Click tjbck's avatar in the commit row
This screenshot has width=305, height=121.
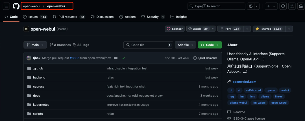(x=29, y=58)
